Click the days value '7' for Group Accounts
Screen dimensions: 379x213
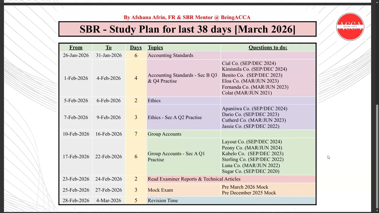point(136,134)
